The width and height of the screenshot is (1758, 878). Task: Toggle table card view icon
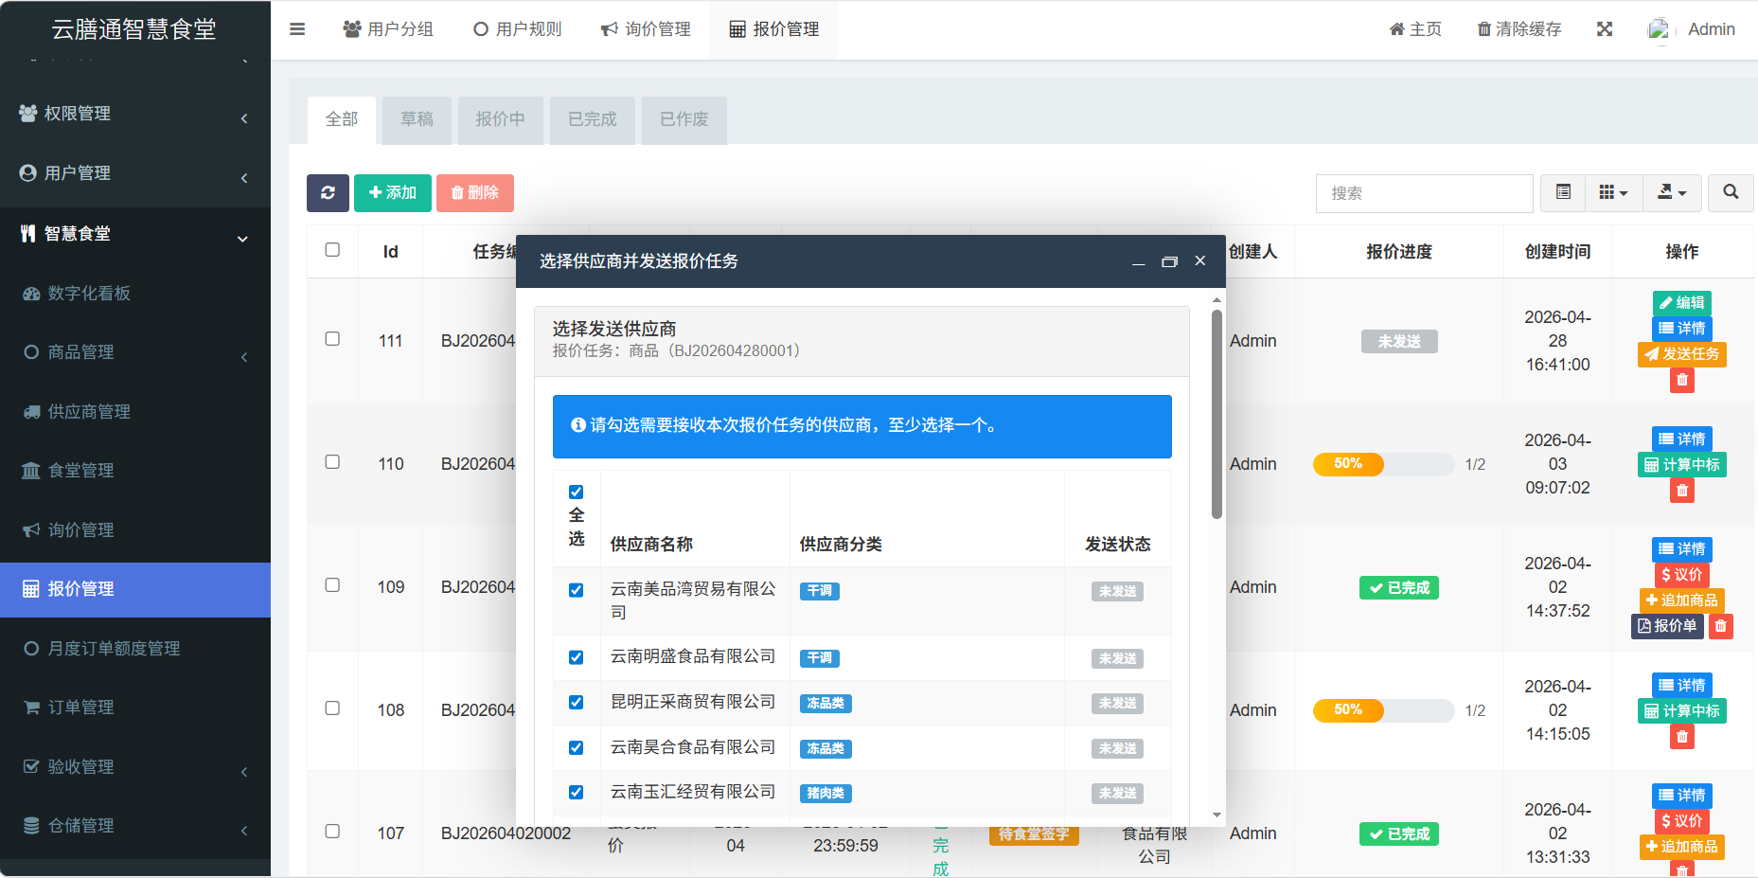[x=1563, y=193]
